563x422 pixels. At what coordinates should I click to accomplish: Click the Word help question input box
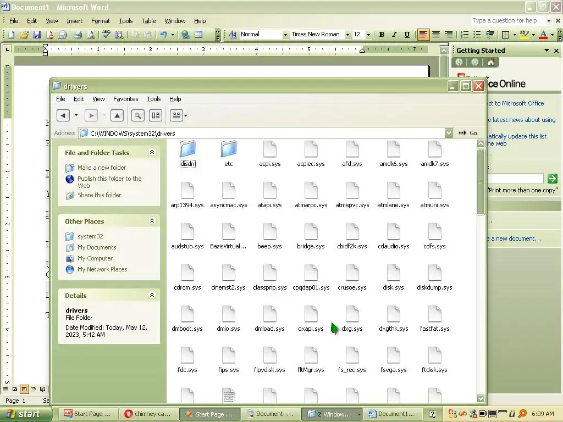508,20
